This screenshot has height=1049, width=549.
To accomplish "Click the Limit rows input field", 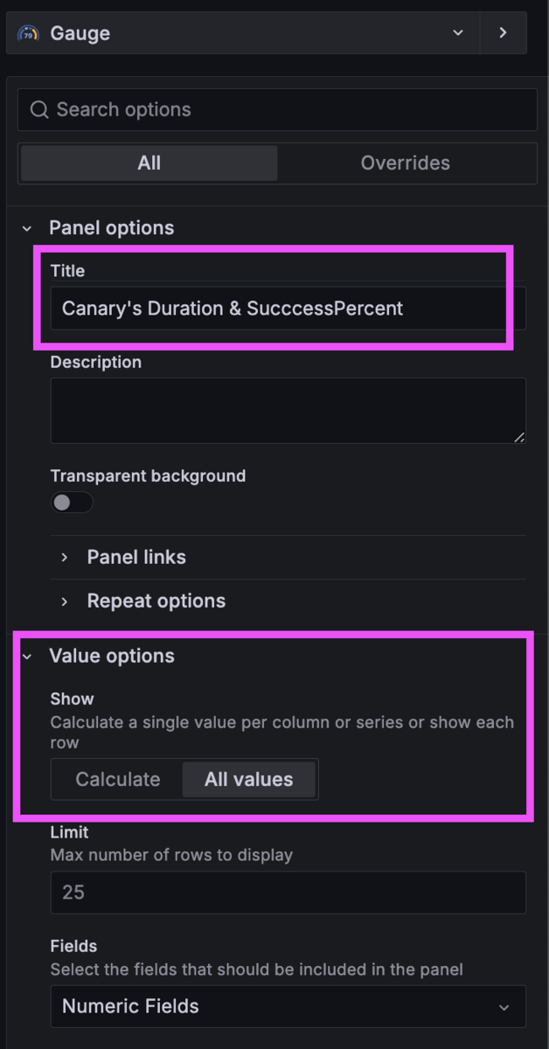I will click(288, 893).
